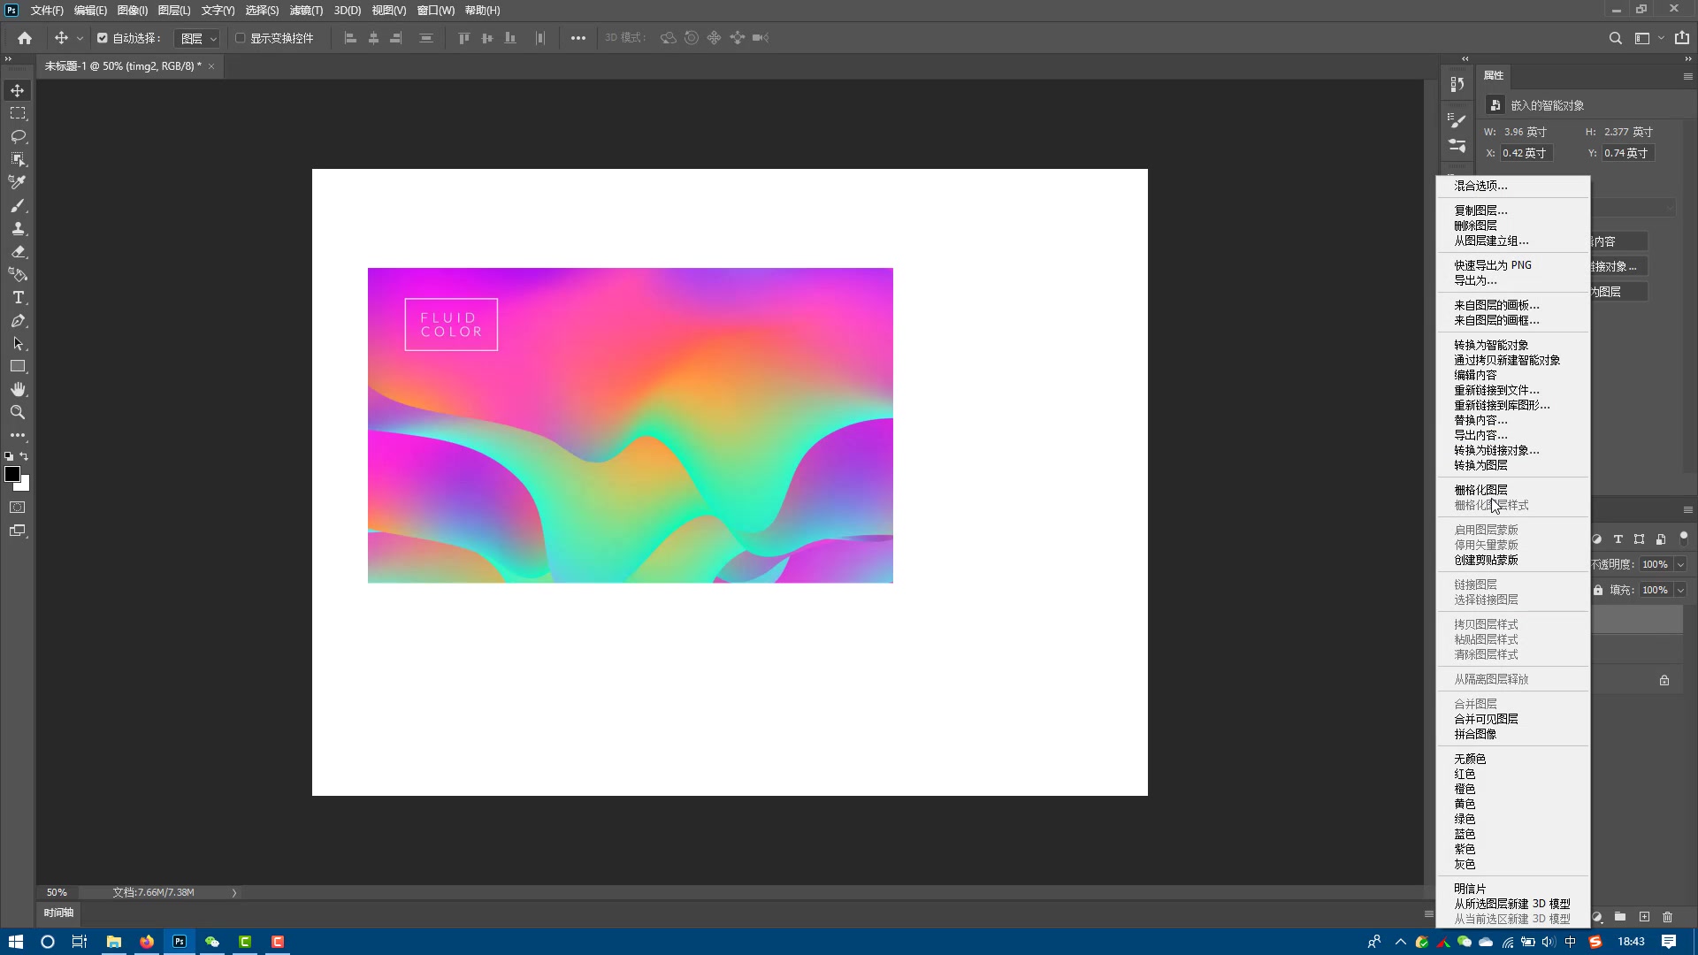Select the Hand tool

point(18,389)
